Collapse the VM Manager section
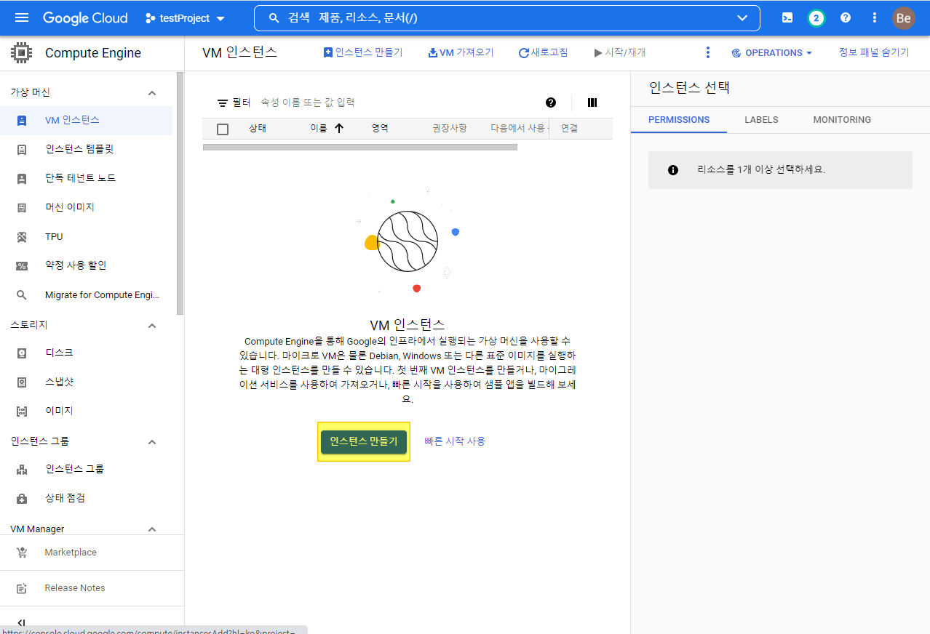Viewport: 930px width, 634px height. click(x=152, y=529)
